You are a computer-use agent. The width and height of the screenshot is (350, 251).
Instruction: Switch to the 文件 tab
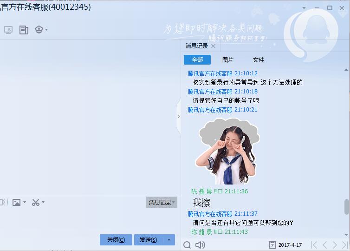[259, 60]
